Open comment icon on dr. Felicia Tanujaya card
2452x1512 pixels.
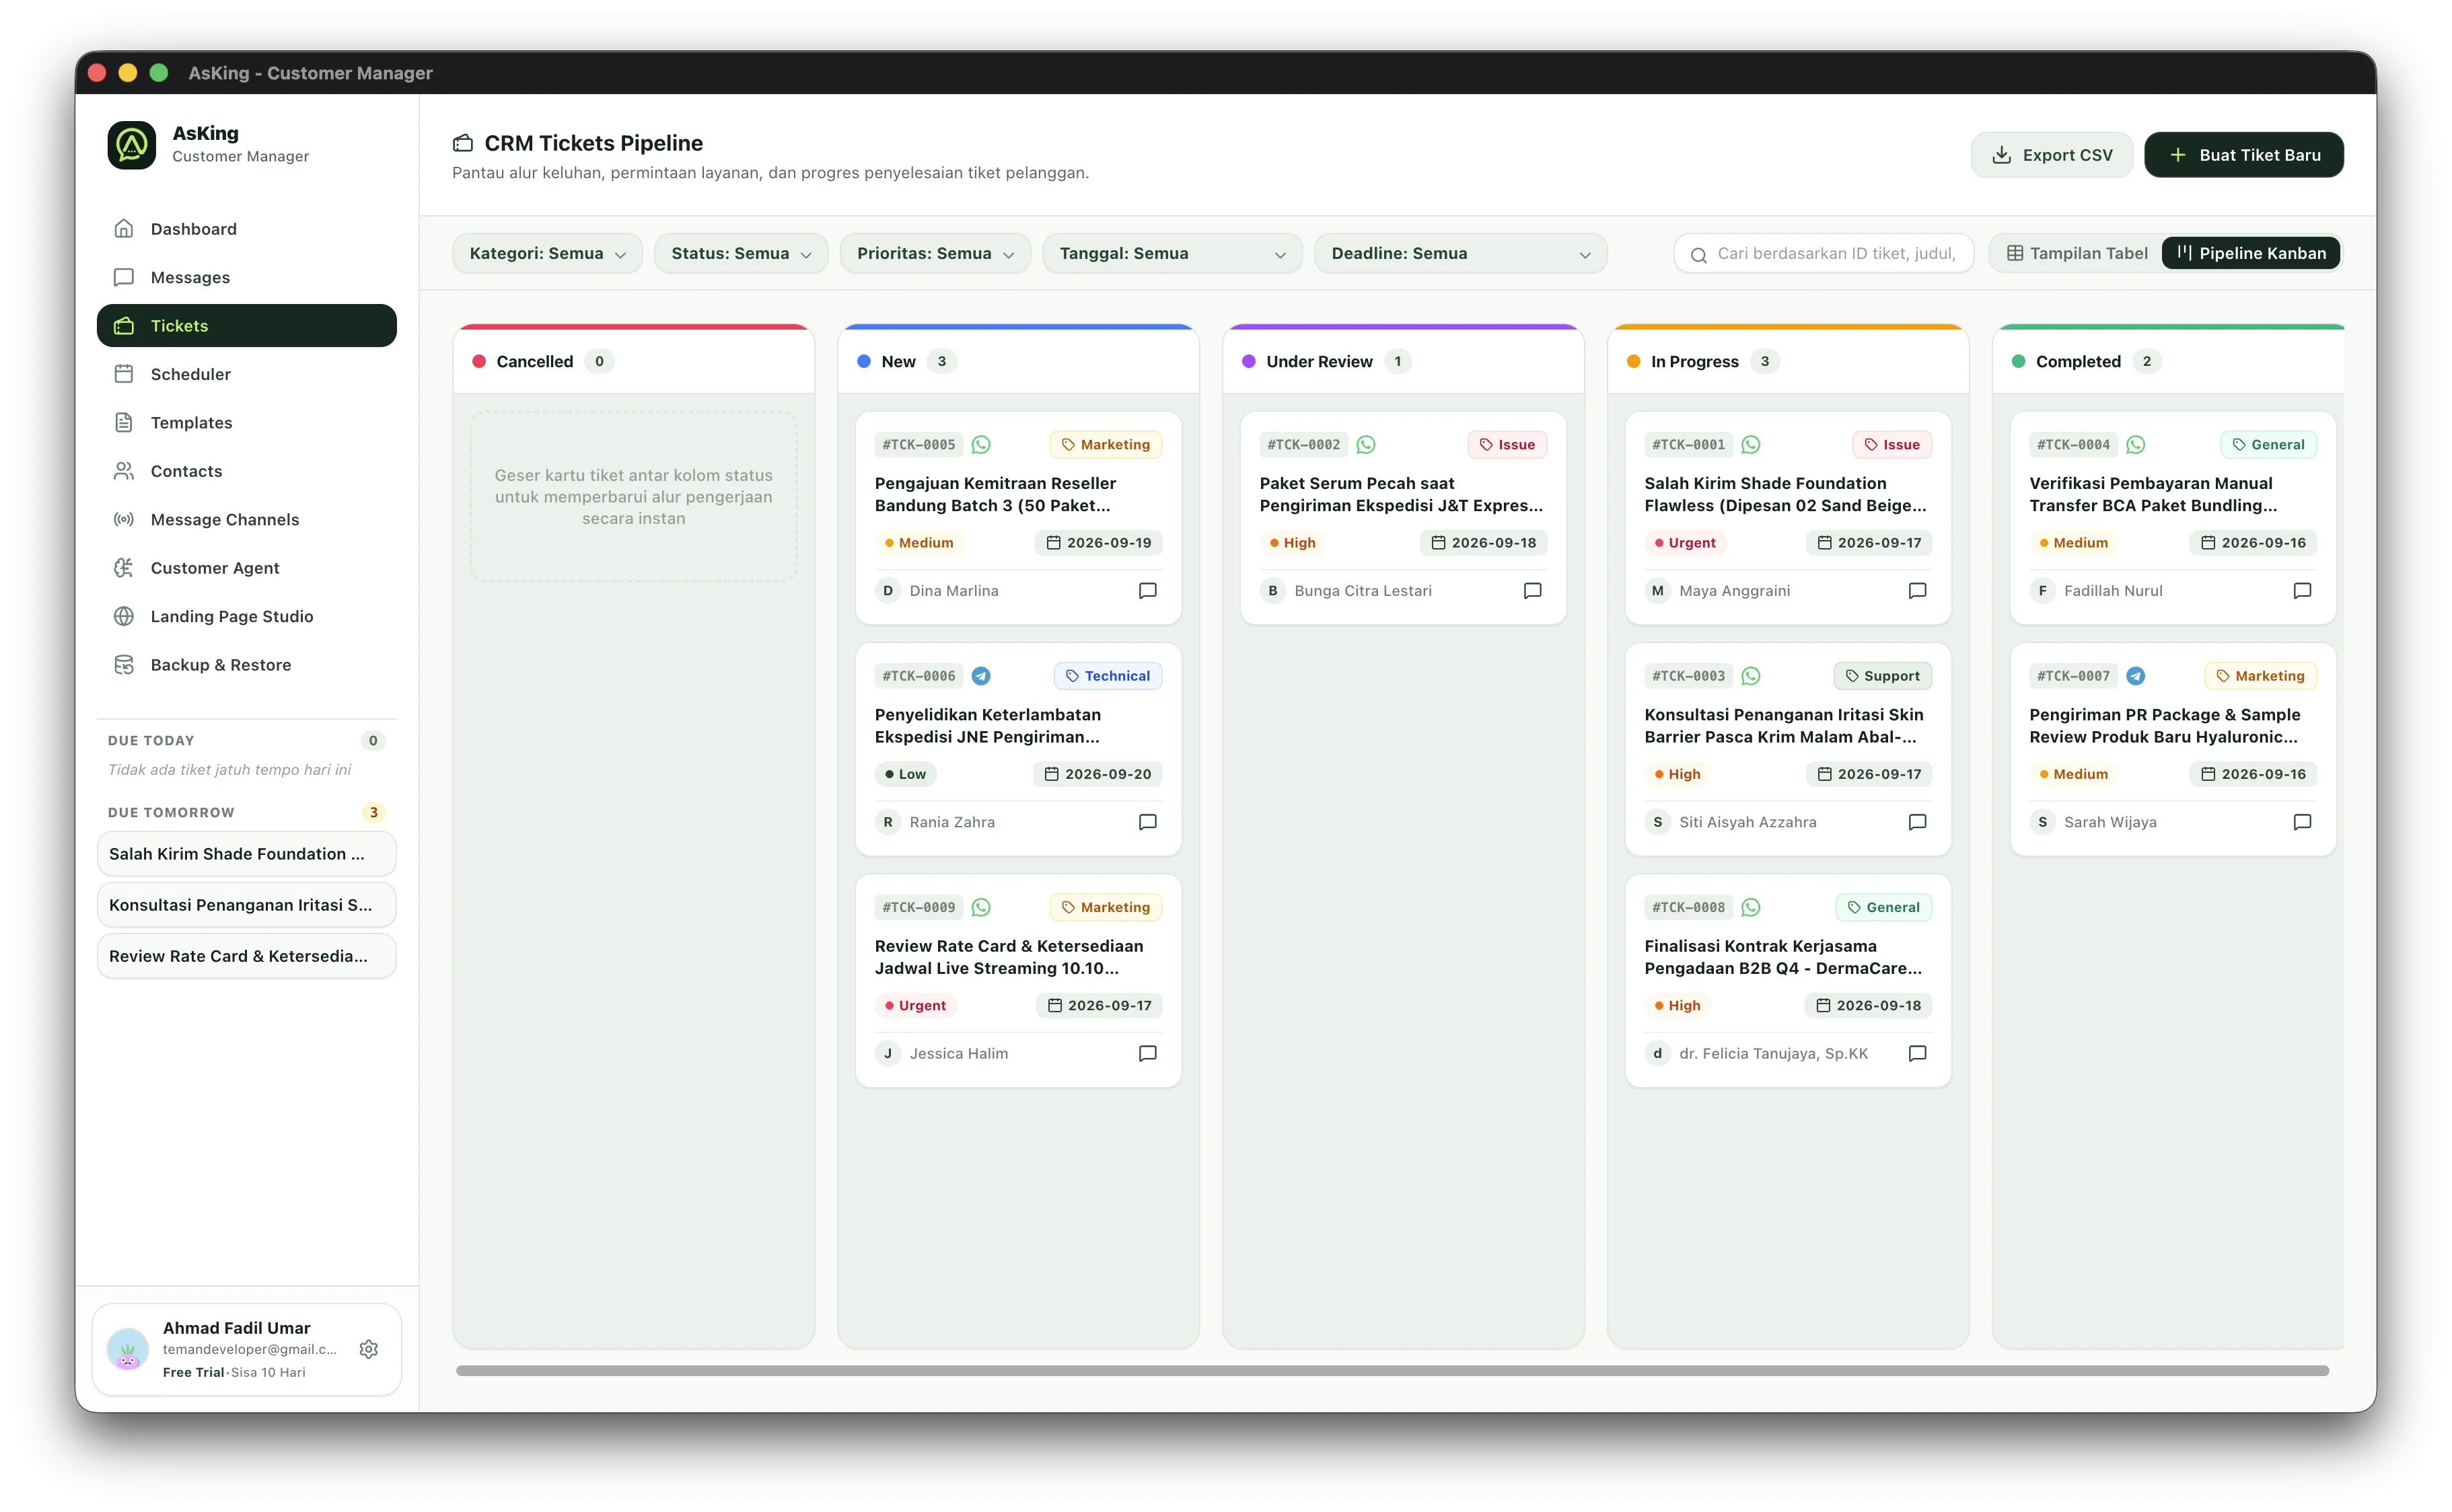click(x=1917, y=1053)
